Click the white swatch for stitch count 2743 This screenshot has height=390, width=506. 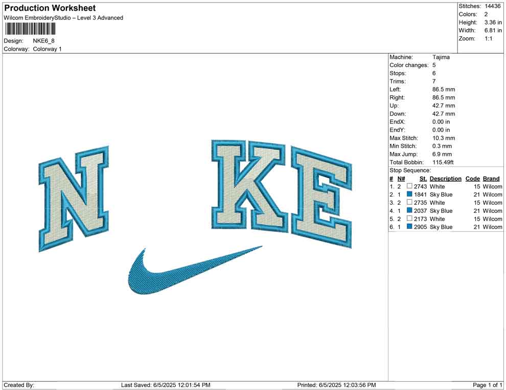point(409,186)
